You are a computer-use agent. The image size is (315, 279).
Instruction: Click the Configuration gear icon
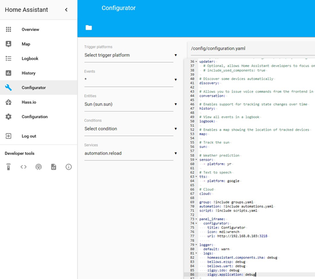(8, 116)
